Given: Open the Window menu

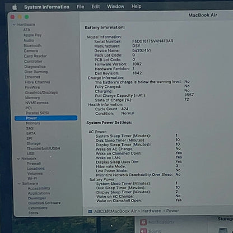Looking at the screenshot, I should click(115, 7).
